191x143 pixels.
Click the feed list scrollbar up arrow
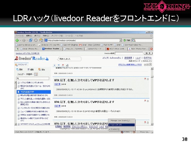coord(15,82)
